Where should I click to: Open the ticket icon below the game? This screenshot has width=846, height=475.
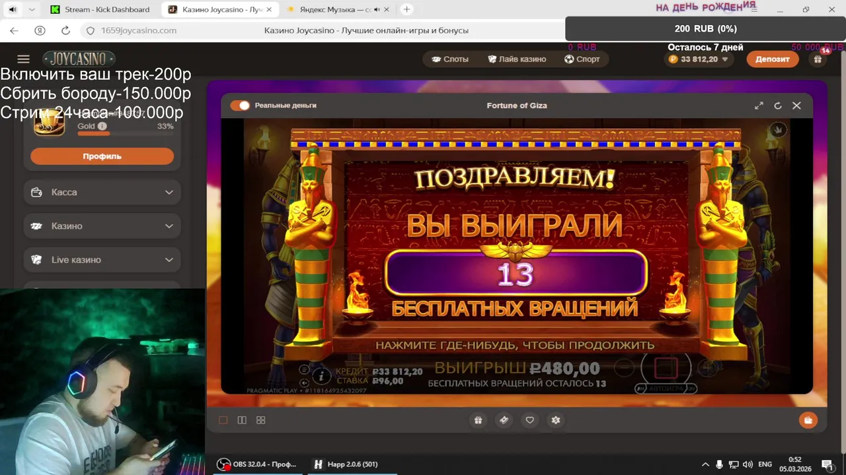coord(504,420)
